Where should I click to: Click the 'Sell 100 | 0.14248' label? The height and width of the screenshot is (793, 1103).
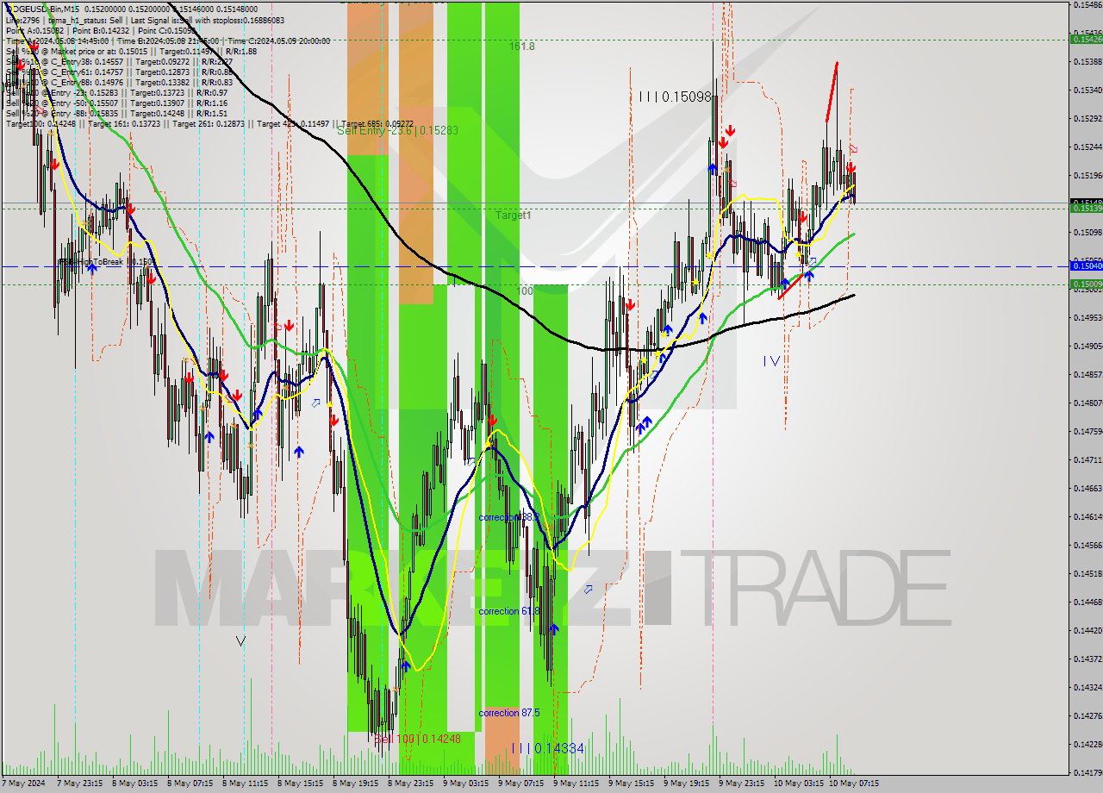click(x=418, y=739)
